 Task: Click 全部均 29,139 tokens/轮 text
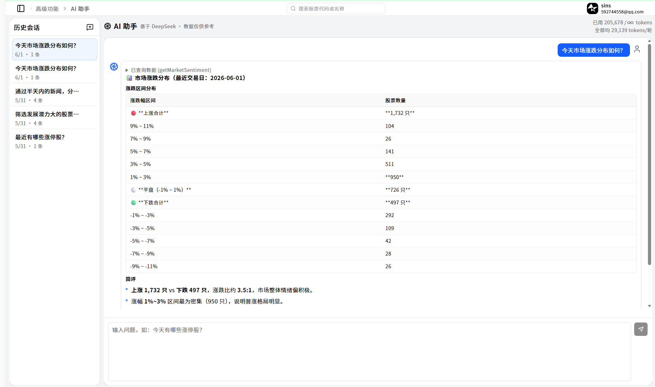click(623, 30)
